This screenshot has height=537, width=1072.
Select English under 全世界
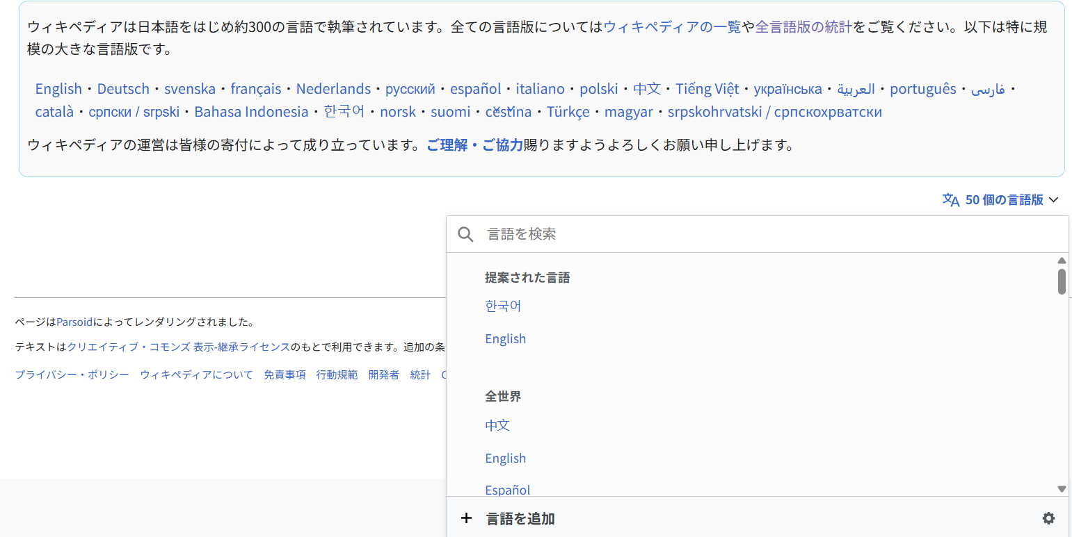click(x=505, y=458)
